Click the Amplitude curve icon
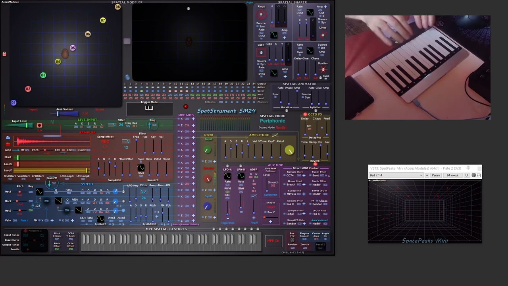The image size is (508, 286). coord(275,135)
